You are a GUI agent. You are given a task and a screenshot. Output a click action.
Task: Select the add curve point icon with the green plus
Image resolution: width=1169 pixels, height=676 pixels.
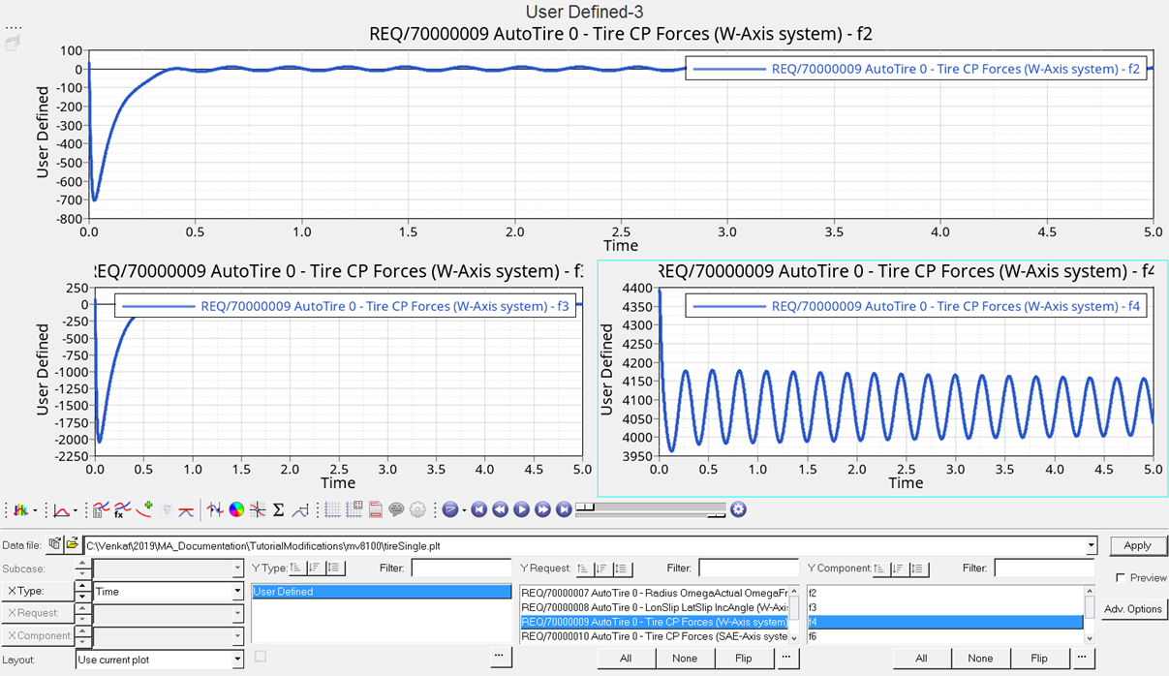[x=145, y=508]
